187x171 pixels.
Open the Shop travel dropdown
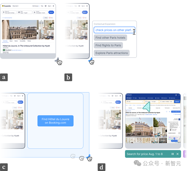pos(16,6)
